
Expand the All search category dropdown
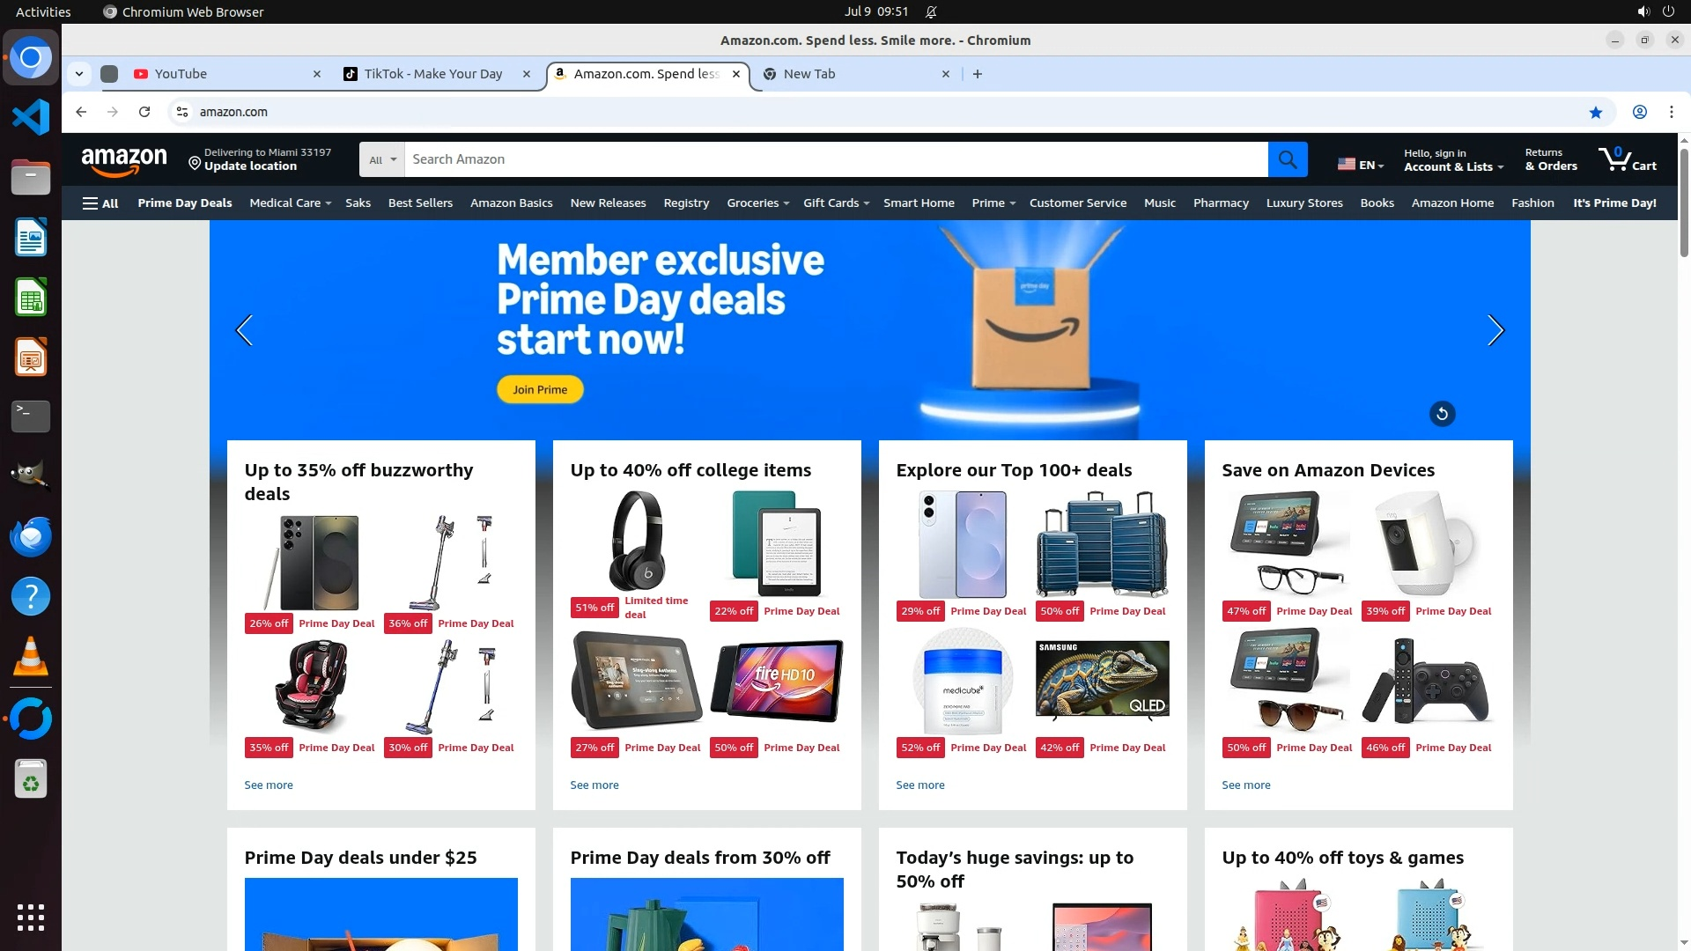(382, 159)
